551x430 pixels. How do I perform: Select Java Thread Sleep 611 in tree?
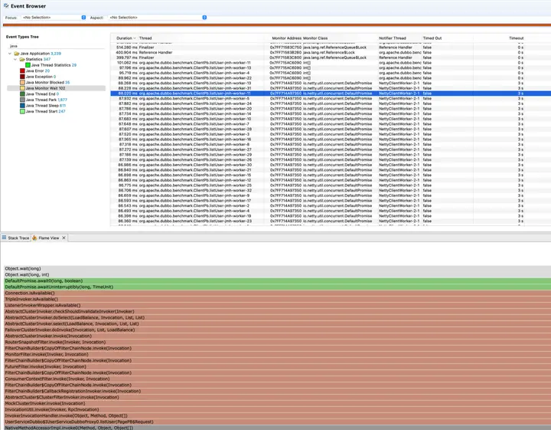point(46,106)
